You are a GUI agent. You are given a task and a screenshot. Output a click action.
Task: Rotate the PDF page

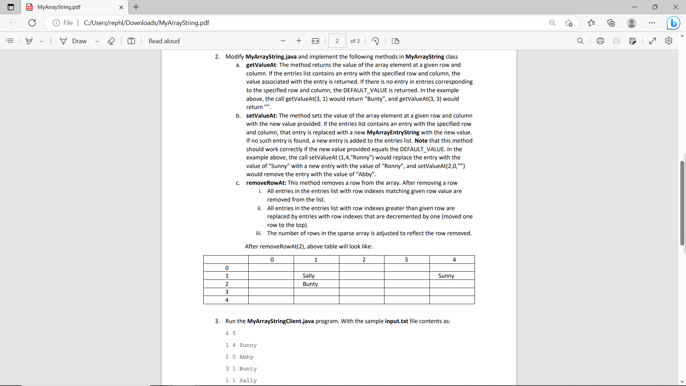point(375,41)
